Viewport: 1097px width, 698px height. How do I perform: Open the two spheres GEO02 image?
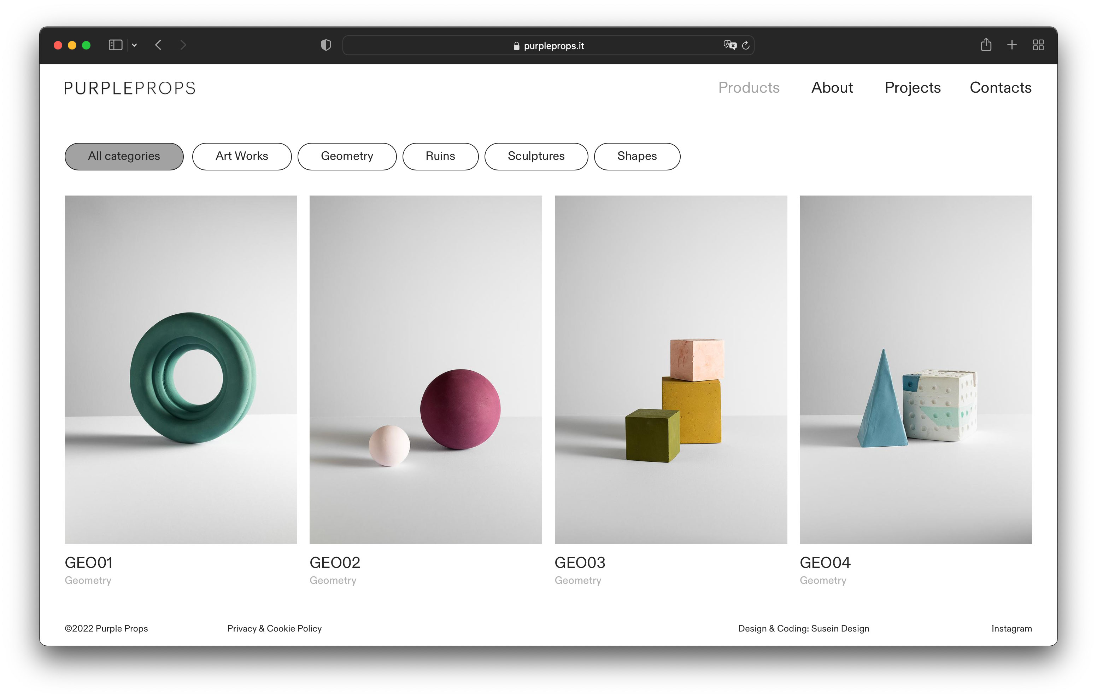click(426, 369)
